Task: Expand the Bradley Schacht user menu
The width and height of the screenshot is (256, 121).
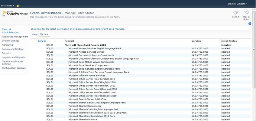Action: tap(237, 4)
